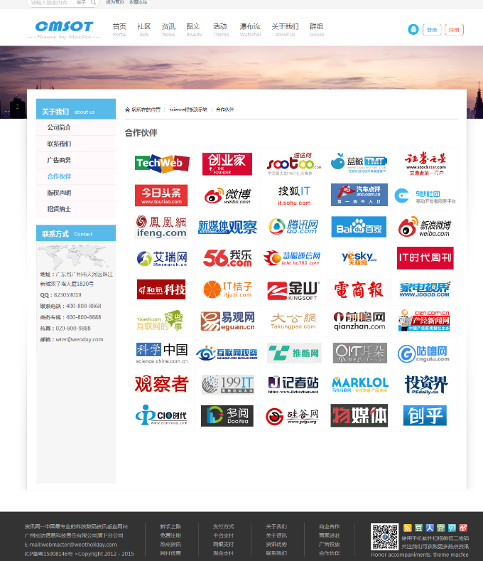Select 版权声明 in sidebar
The width and height of the screenshot is (483, 561).
point(76,193)
